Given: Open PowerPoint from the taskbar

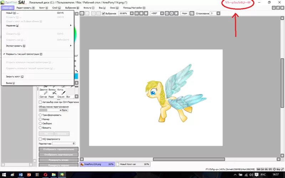Looking at the screenshot, I should (29, 175).
